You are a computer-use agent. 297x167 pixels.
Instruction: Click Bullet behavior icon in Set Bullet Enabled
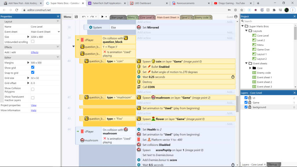149,67
